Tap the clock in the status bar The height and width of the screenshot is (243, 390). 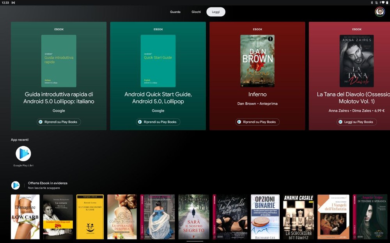click(x=5, y=3)
